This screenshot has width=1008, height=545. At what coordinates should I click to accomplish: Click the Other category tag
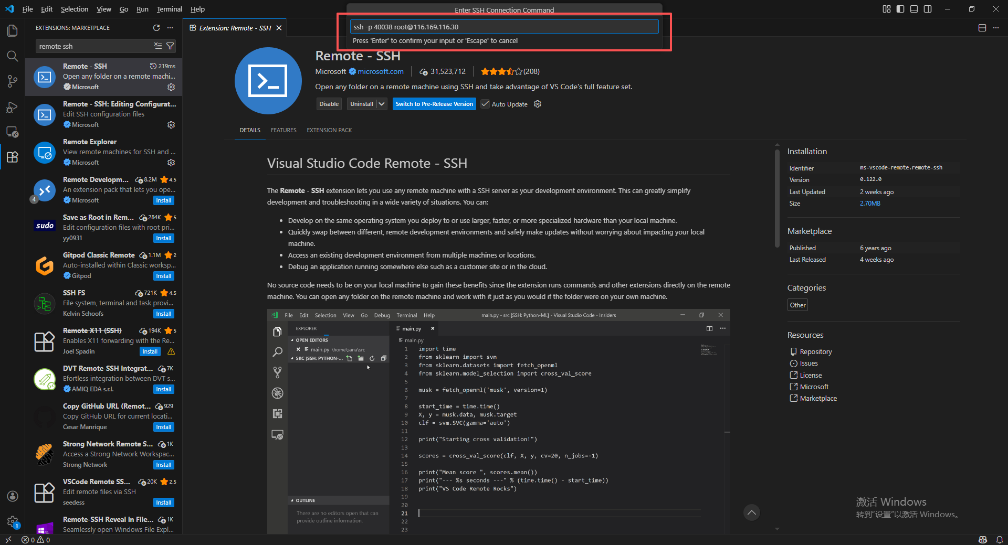point(797,305)
